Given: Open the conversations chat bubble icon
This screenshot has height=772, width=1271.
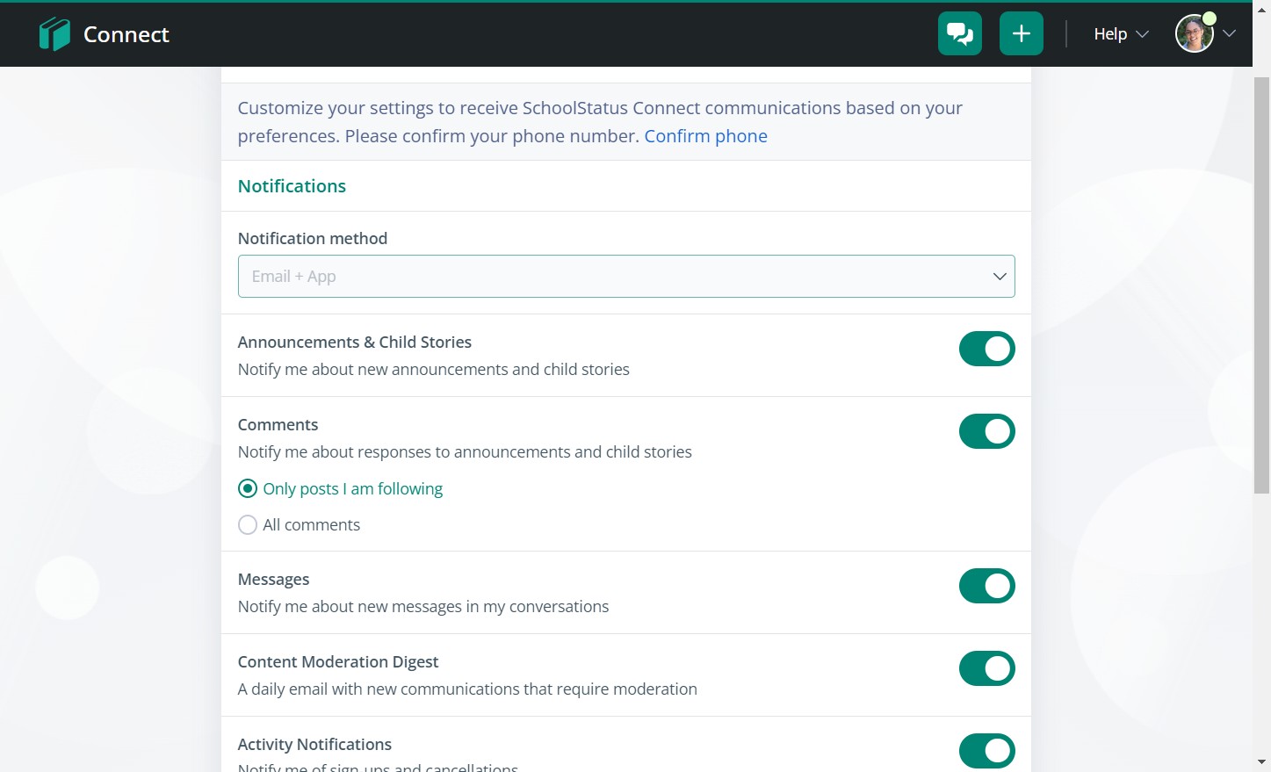Looking at the screenshot, I should pyautogui.click(x=959, y=34).
